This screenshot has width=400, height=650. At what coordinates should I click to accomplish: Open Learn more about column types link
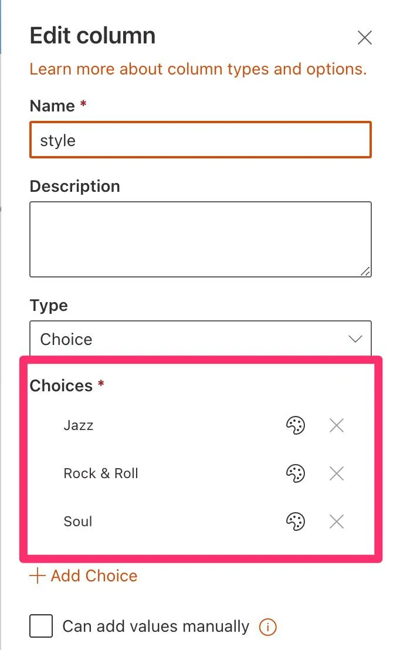click(x=198, y=69)
